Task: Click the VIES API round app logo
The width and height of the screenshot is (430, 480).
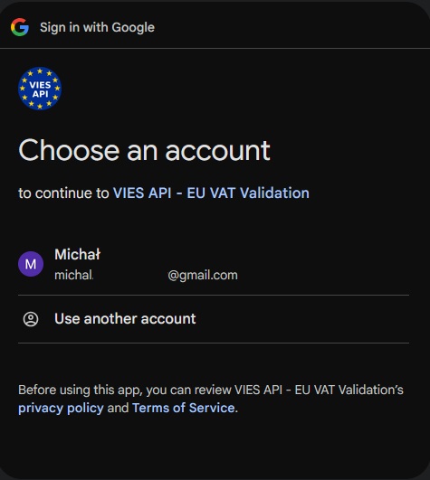Action: [40, 89]
